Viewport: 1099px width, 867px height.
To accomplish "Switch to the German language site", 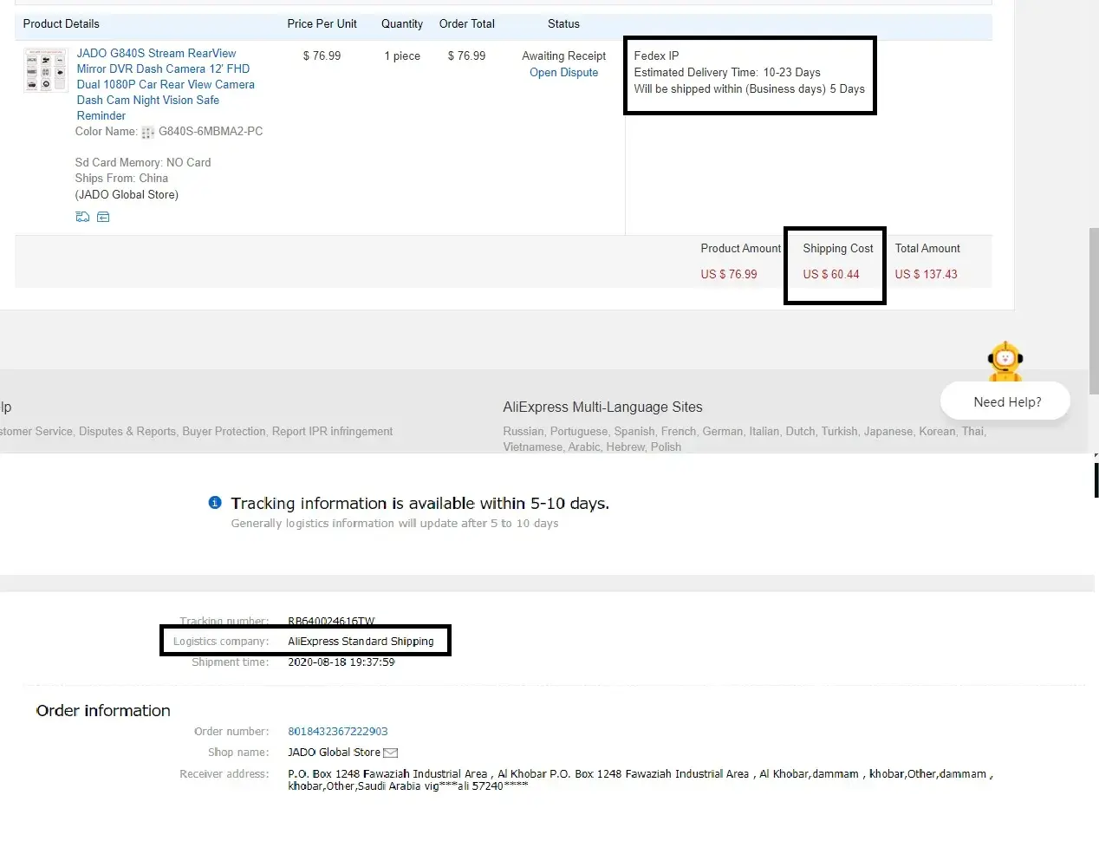I will click(723, 431).
